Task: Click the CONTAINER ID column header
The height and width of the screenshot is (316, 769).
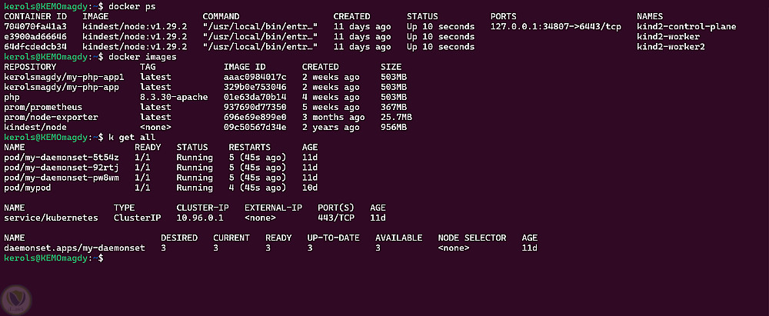Action: pyautogui.click(x=35, y=17)
